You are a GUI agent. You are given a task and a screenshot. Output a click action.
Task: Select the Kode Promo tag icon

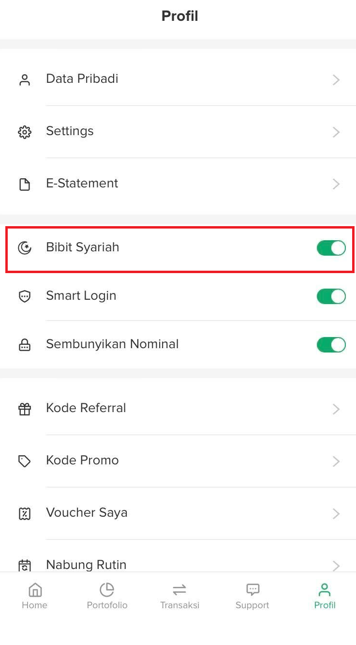[x=24, y=461]
